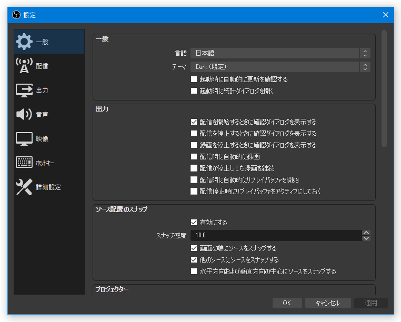Click the 適用 button
Image resolution: width=401 pixels, height=322 pixels.
[371, 303]
